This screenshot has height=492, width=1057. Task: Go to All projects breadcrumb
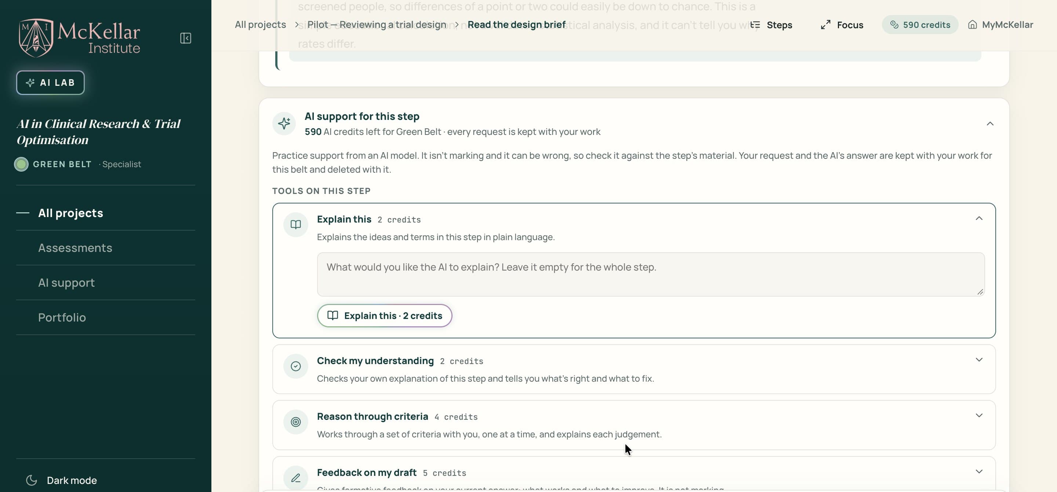point(260,25)
